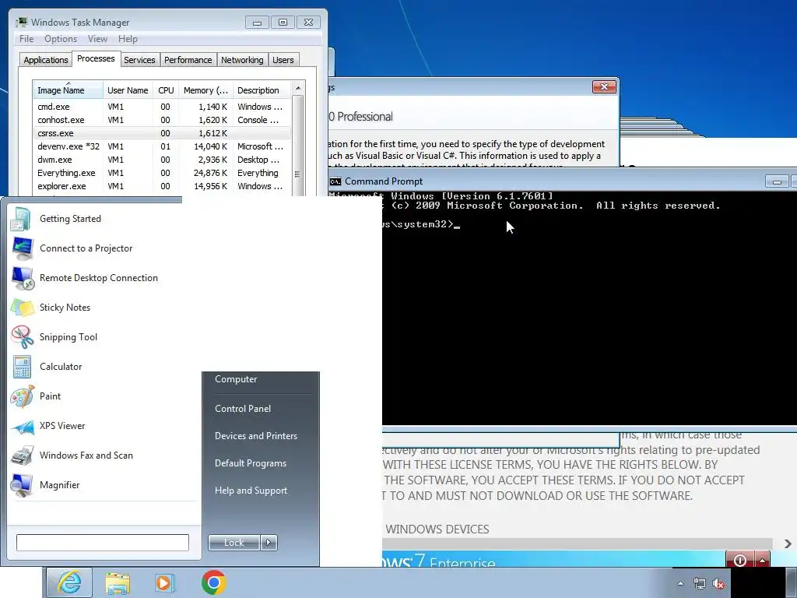Open Task Manager Help menu
797x598 pixels.
click(128, 39)
